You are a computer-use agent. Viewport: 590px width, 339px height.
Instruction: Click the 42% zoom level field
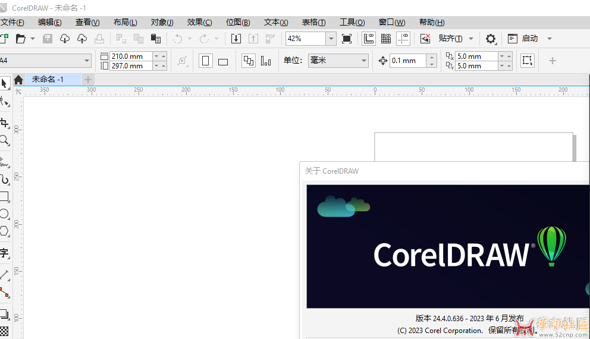click(x=306, y=39)
